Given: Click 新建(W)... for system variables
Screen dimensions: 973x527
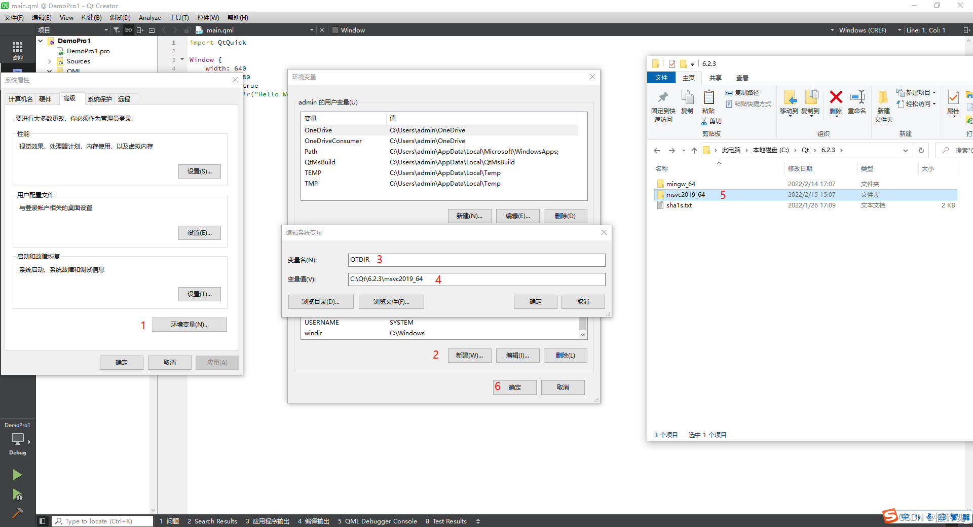Looking at the screenshot, I should pyautogui.click(x=469, y=356).
